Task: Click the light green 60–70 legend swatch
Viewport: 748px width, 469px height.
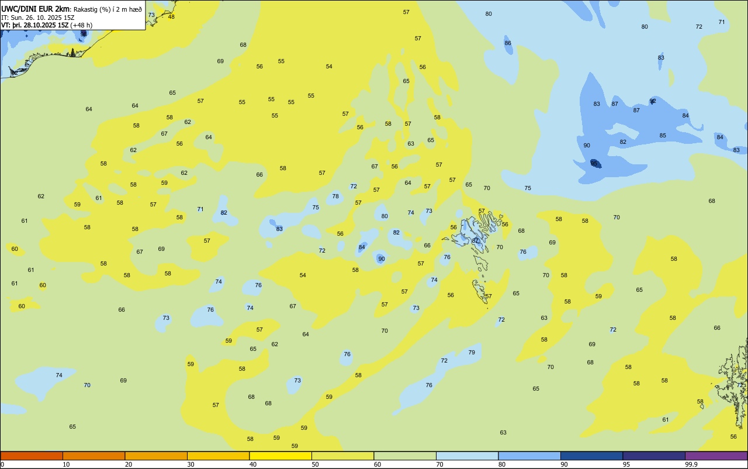Action: pyautogui.click(x=405, y=456)
